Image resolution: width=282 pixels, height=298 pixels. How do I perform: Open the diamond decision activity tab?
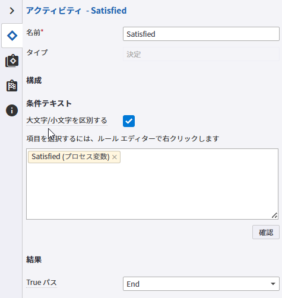tap(12, 36)
